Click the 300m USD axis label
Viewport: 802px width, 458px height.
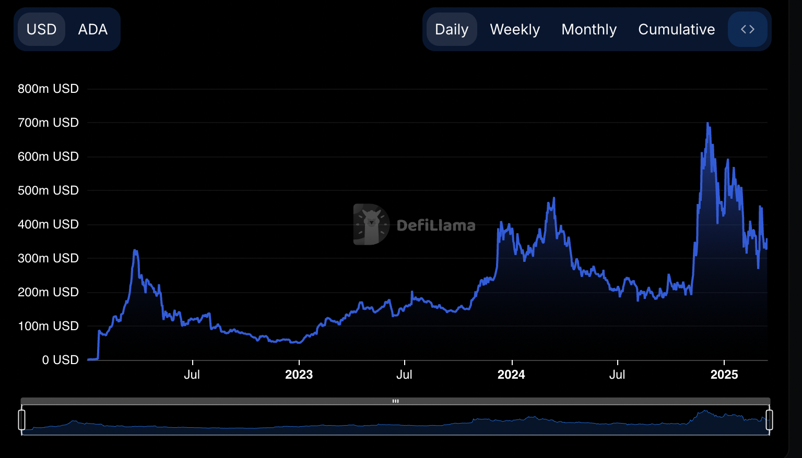coord(48,258)
